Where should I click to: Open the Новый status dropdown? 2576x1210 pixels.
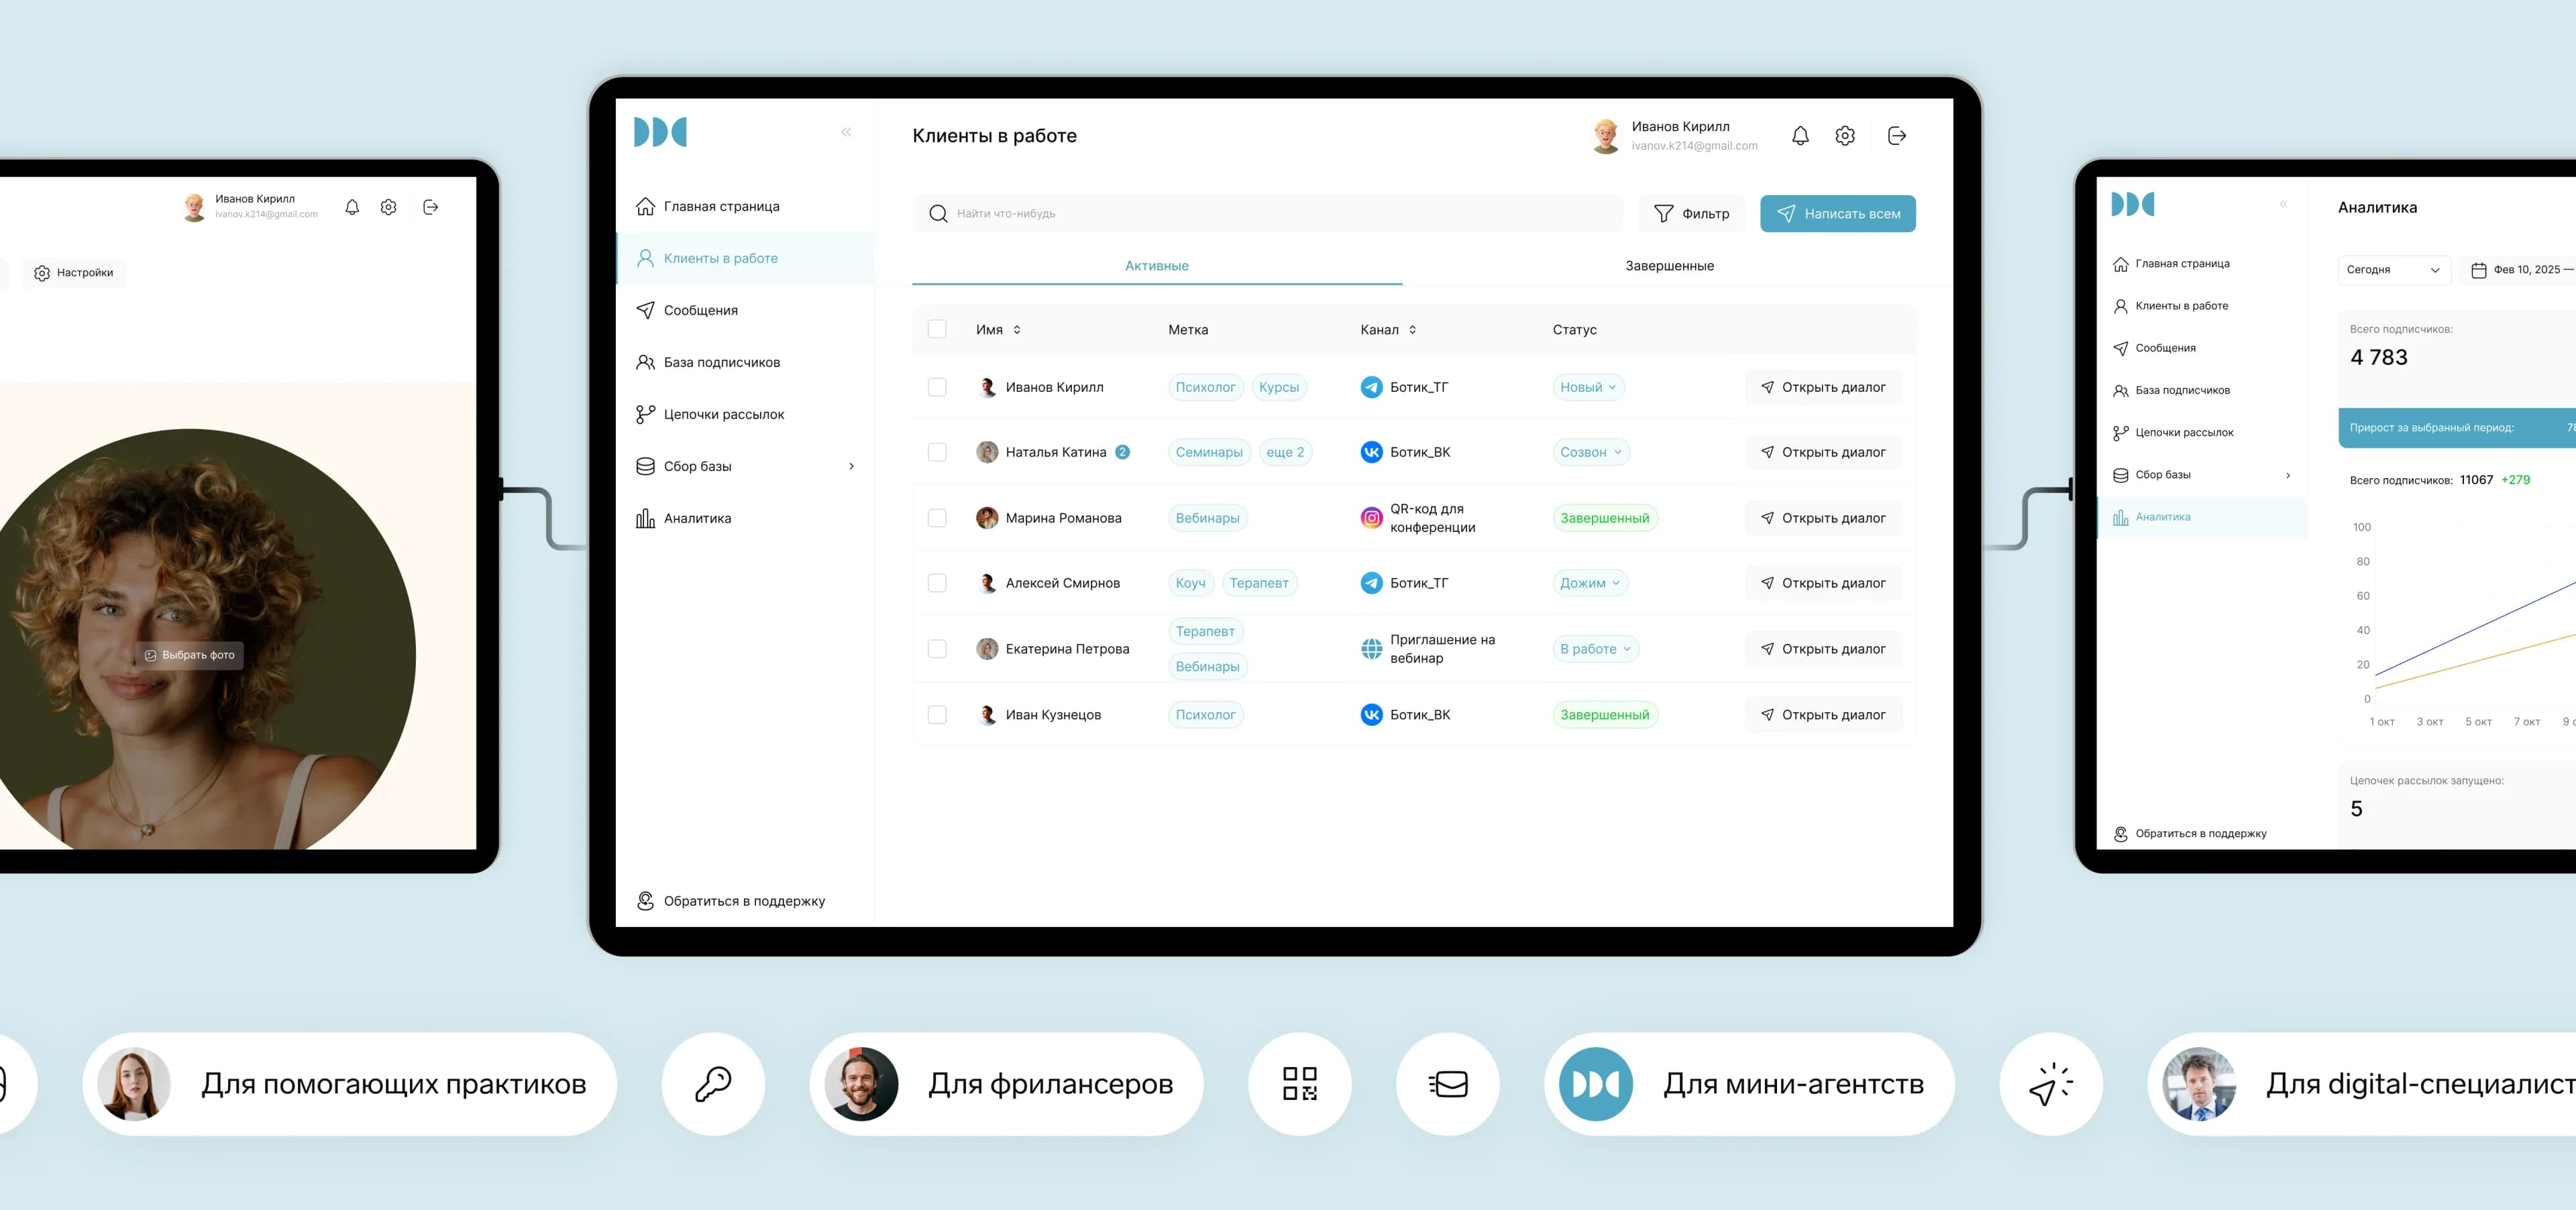1588,387
